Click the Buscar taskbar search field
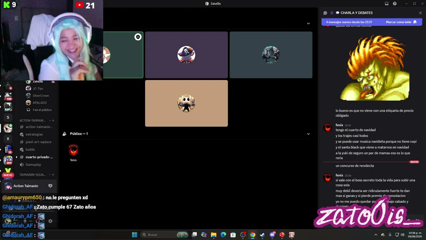The width and height of the screenshot is (426, 240). (x=165, y=235)
